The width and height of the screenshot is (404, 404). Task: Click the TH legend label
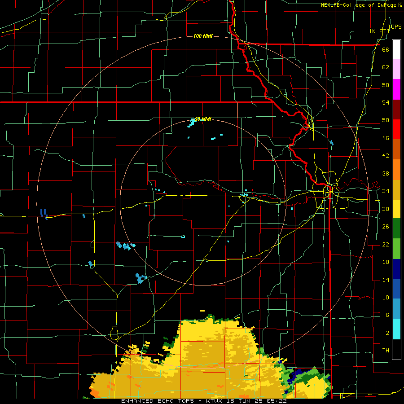tap(386, 351)
